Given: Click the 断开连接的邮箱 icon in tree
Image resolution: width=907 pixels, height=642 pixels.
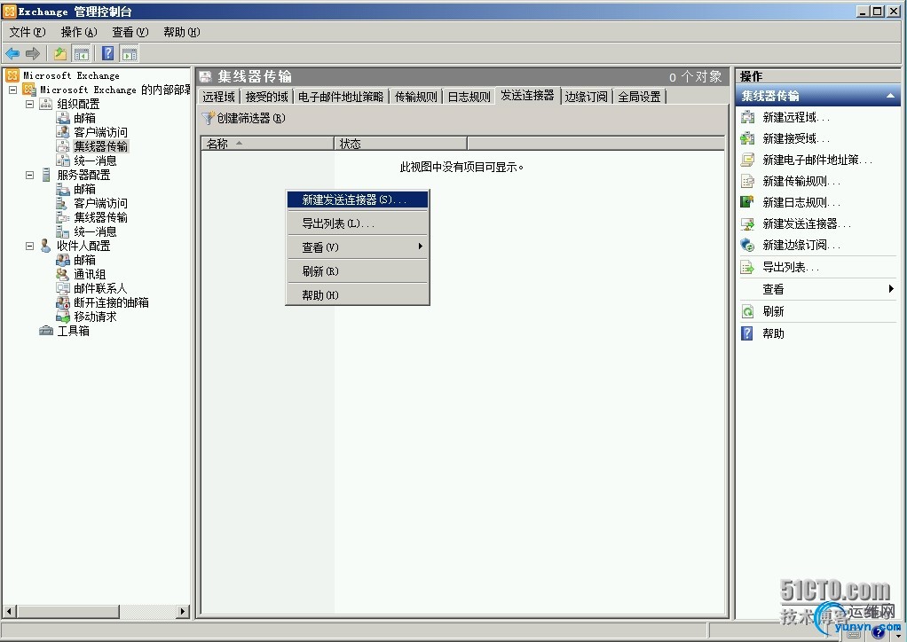Looking at the screenshot, I should [x=62, y=302].
